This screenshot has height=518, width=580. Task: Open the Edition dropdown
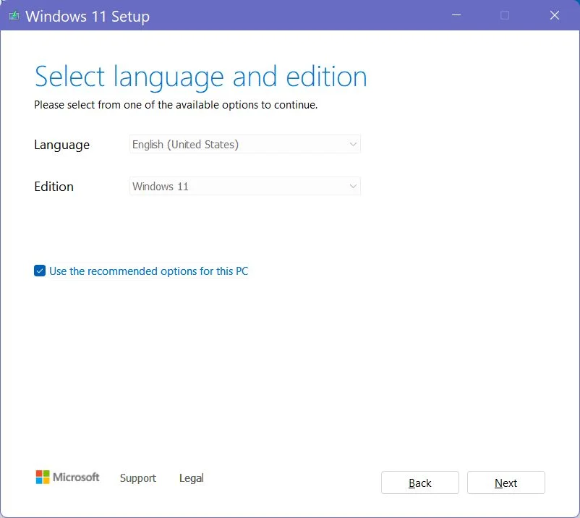(245, 186)
